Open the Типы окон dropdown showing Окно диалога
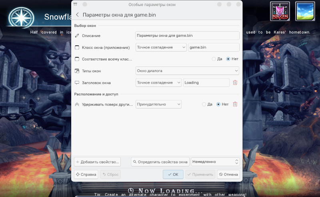Screen dimensions: 320x197 (x=187, y=71)
